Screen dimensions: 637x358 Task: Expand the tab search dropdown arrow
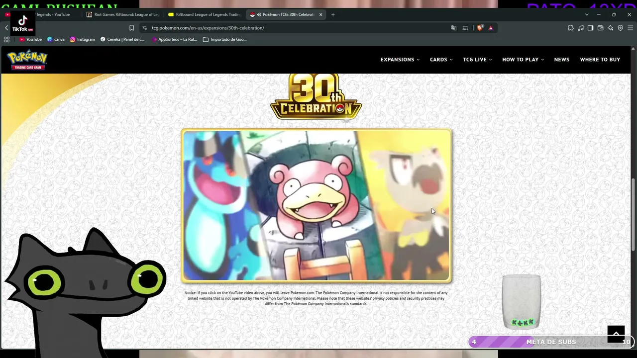click(x=587, y=14)
